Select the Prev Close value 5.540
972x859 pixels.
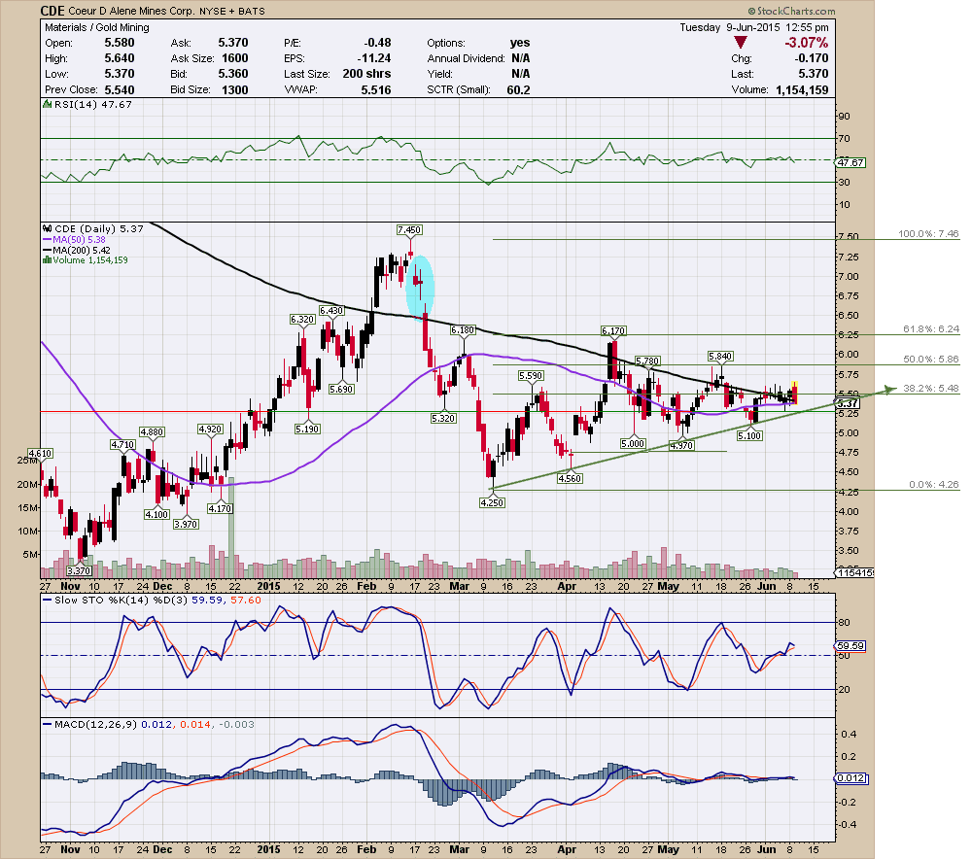(x=119, y=89)
